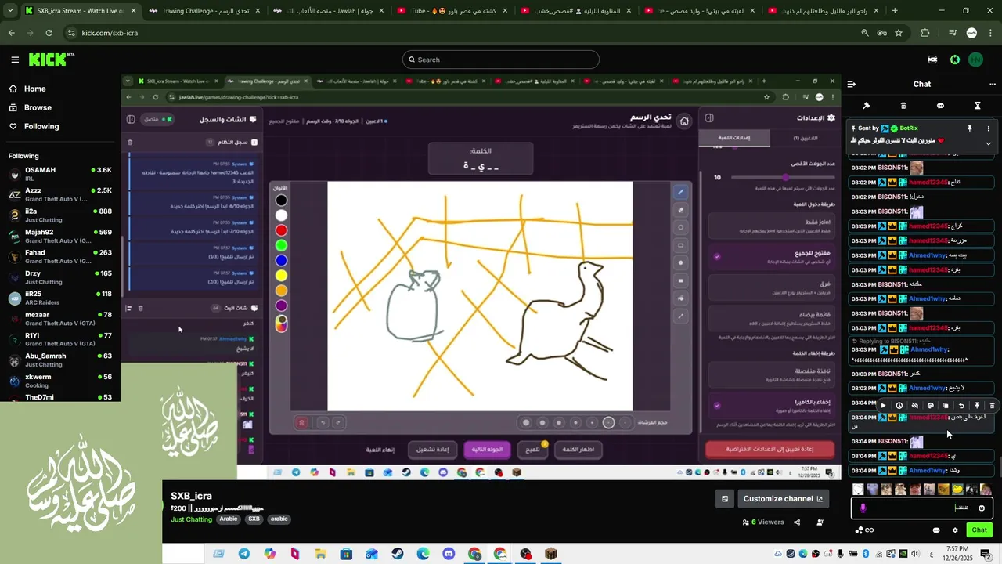
Task: Click the chat trash clear icon
Action: tap(903, 106)
